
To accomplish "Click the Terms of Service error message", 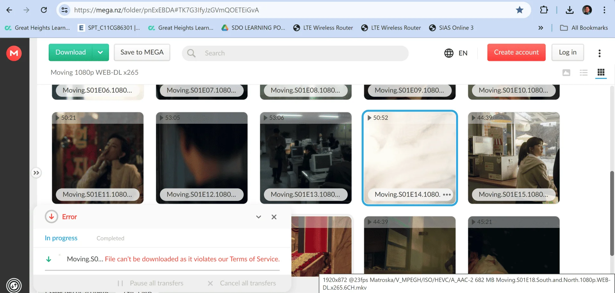I will point(192,259).
